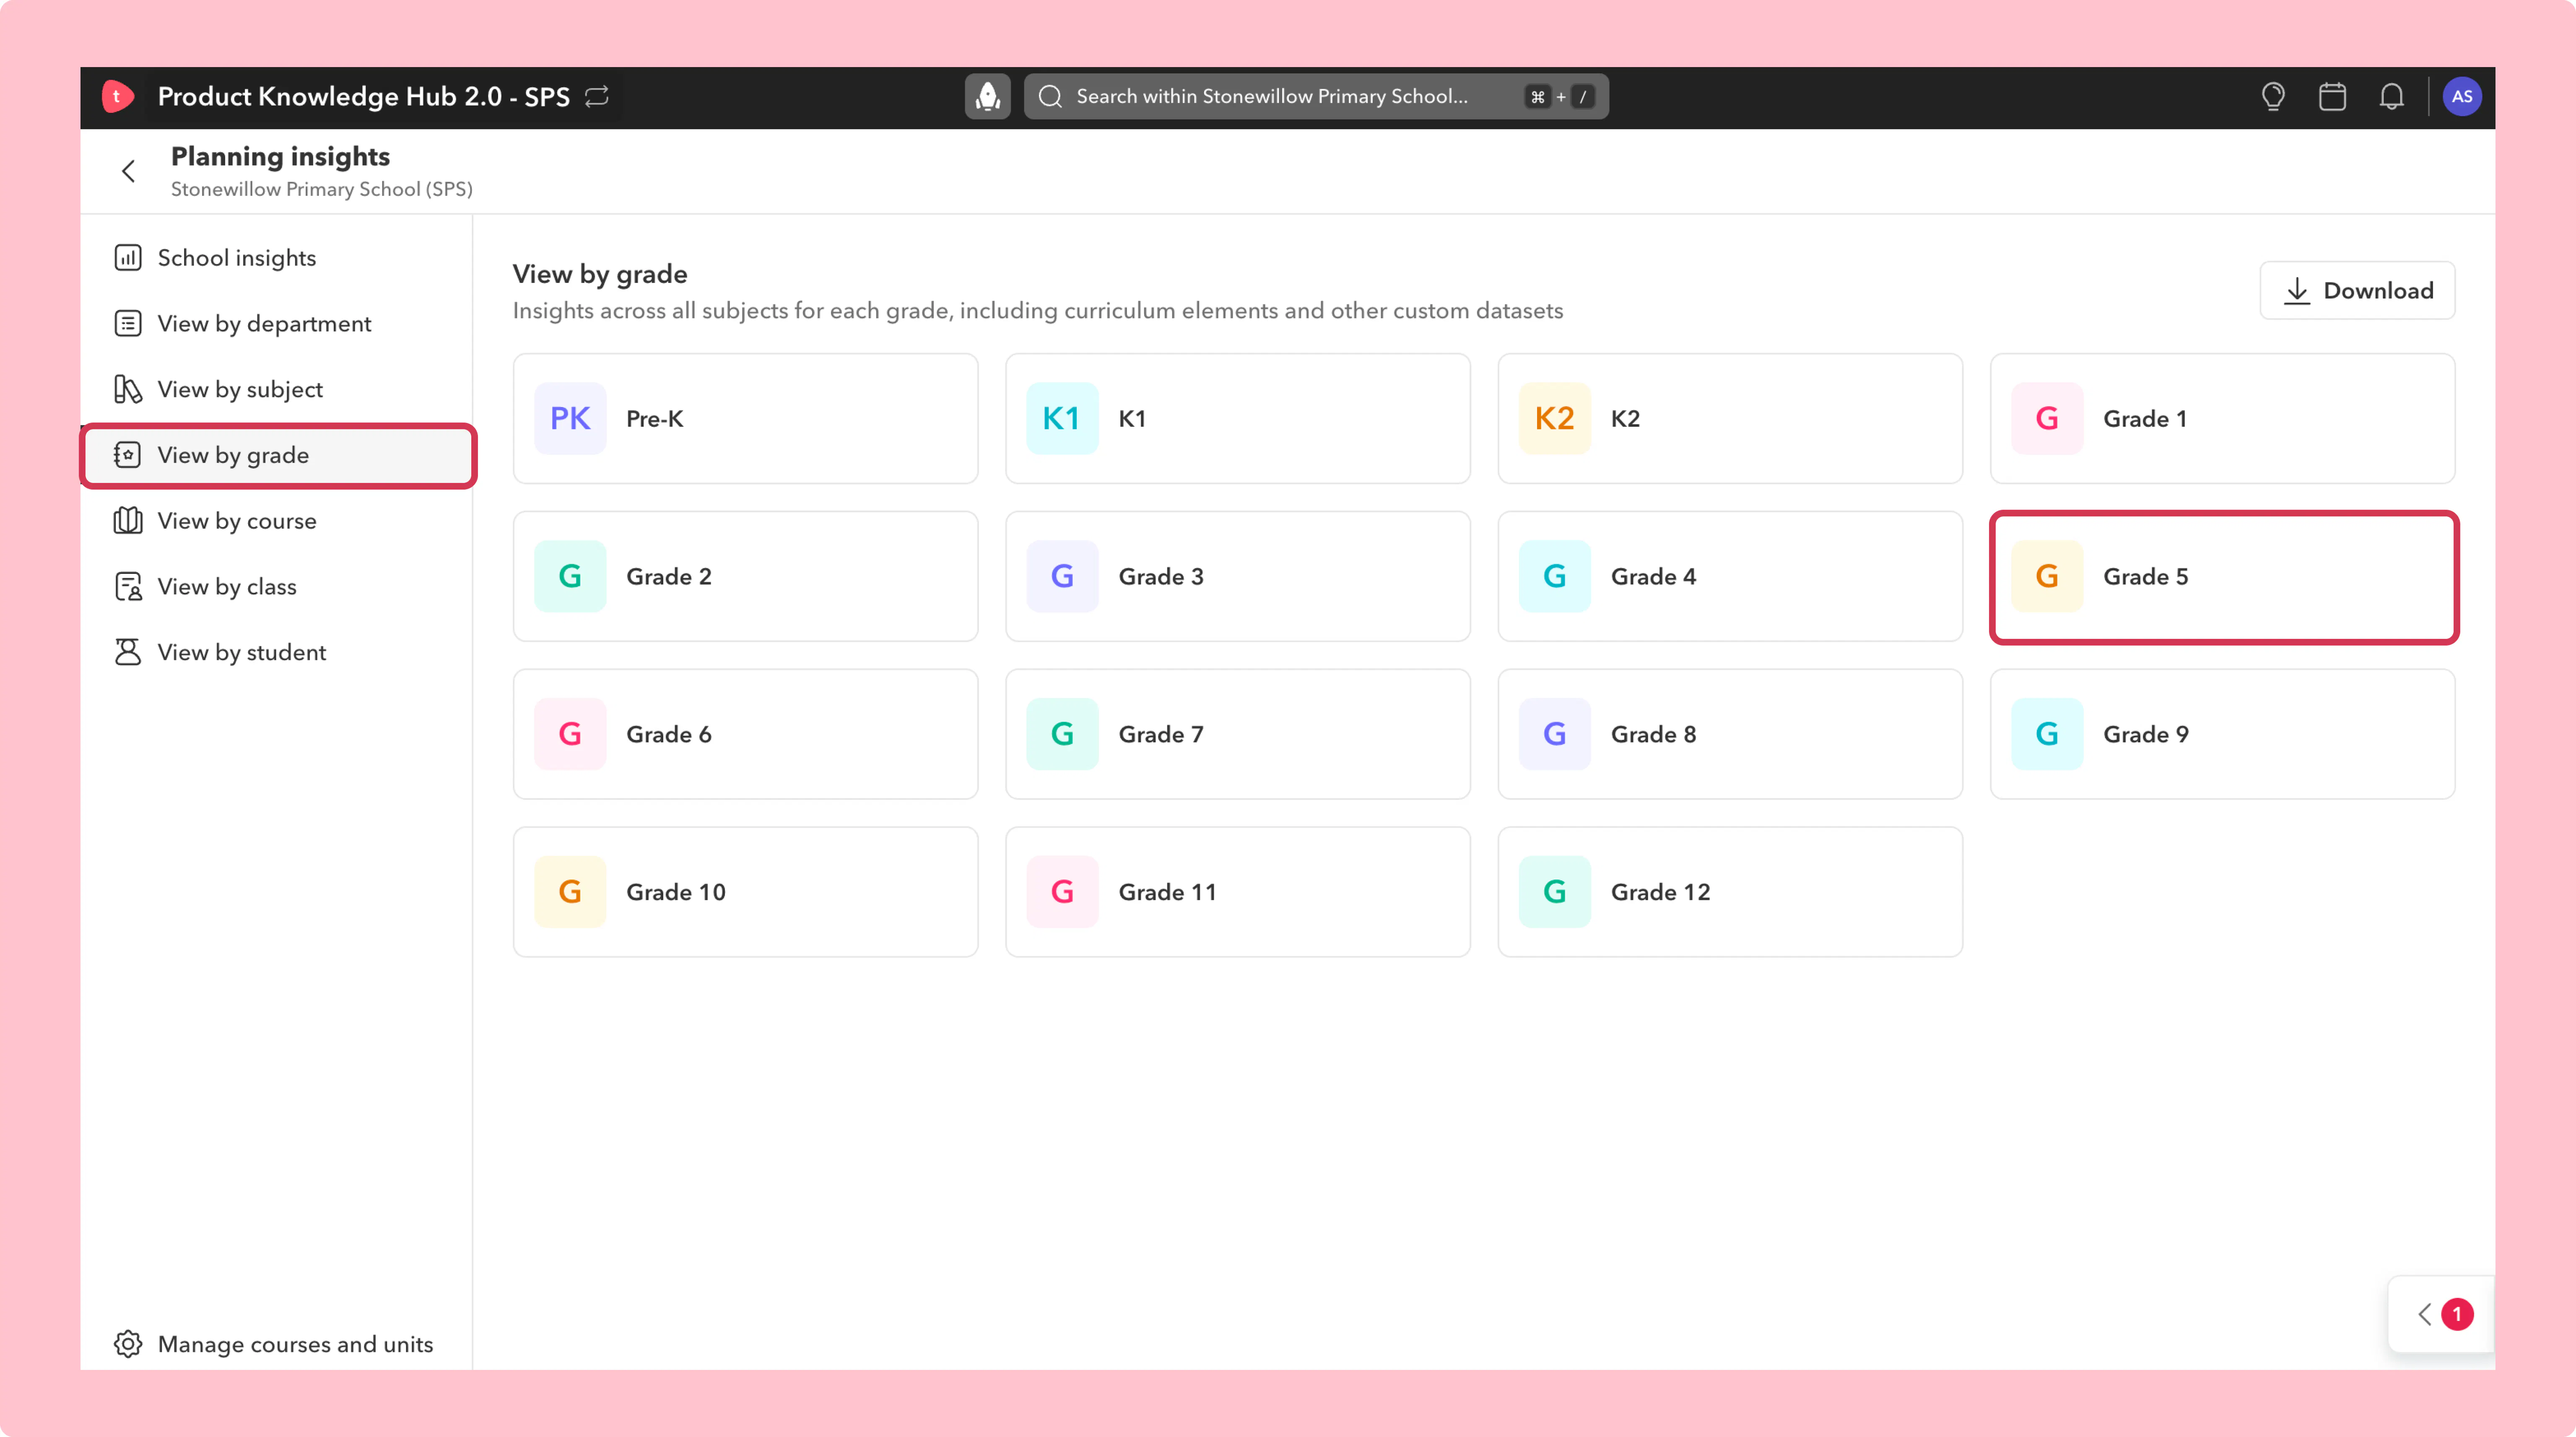Click the View by course icon
Viewport: 2576px width, 1437px height.
[128, 521]
